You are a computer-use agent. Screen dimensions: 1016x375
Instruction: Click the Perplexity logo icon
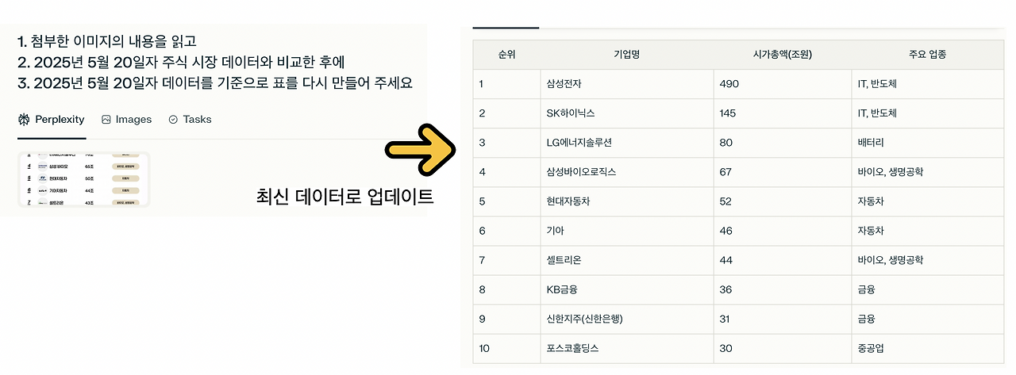click(24, 120)
